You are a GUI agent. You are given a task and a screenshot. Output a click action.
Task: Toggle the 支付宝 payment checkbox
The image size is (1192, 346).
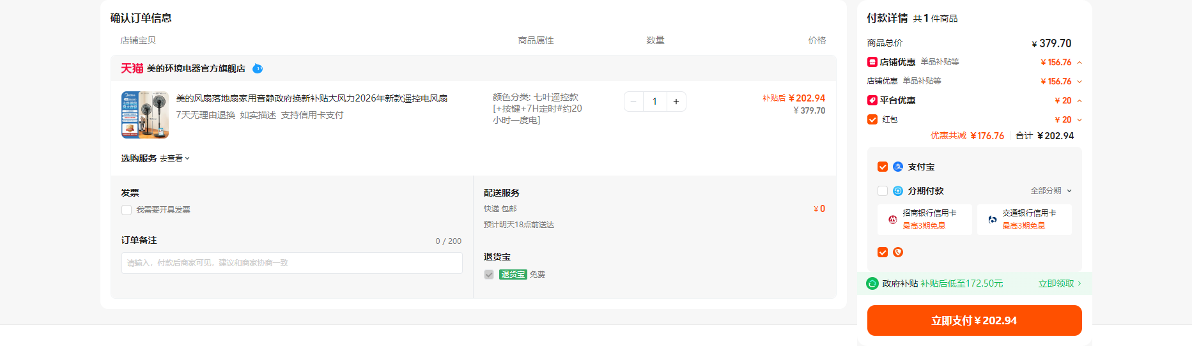(883, 167)
